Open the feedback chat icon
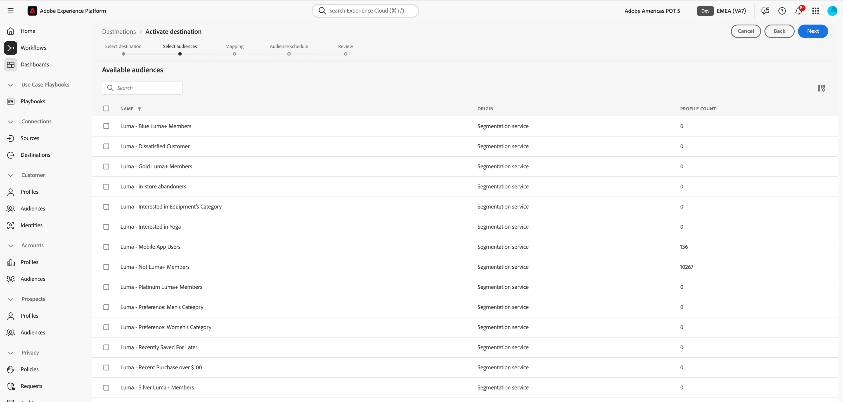The height and width of the screenshot is (402, 843). (x=765, y=11)
